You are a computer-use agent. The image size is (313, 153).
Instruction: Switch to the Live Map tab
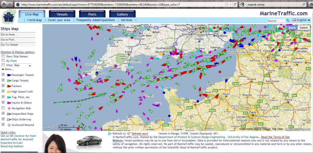(32, 14)
